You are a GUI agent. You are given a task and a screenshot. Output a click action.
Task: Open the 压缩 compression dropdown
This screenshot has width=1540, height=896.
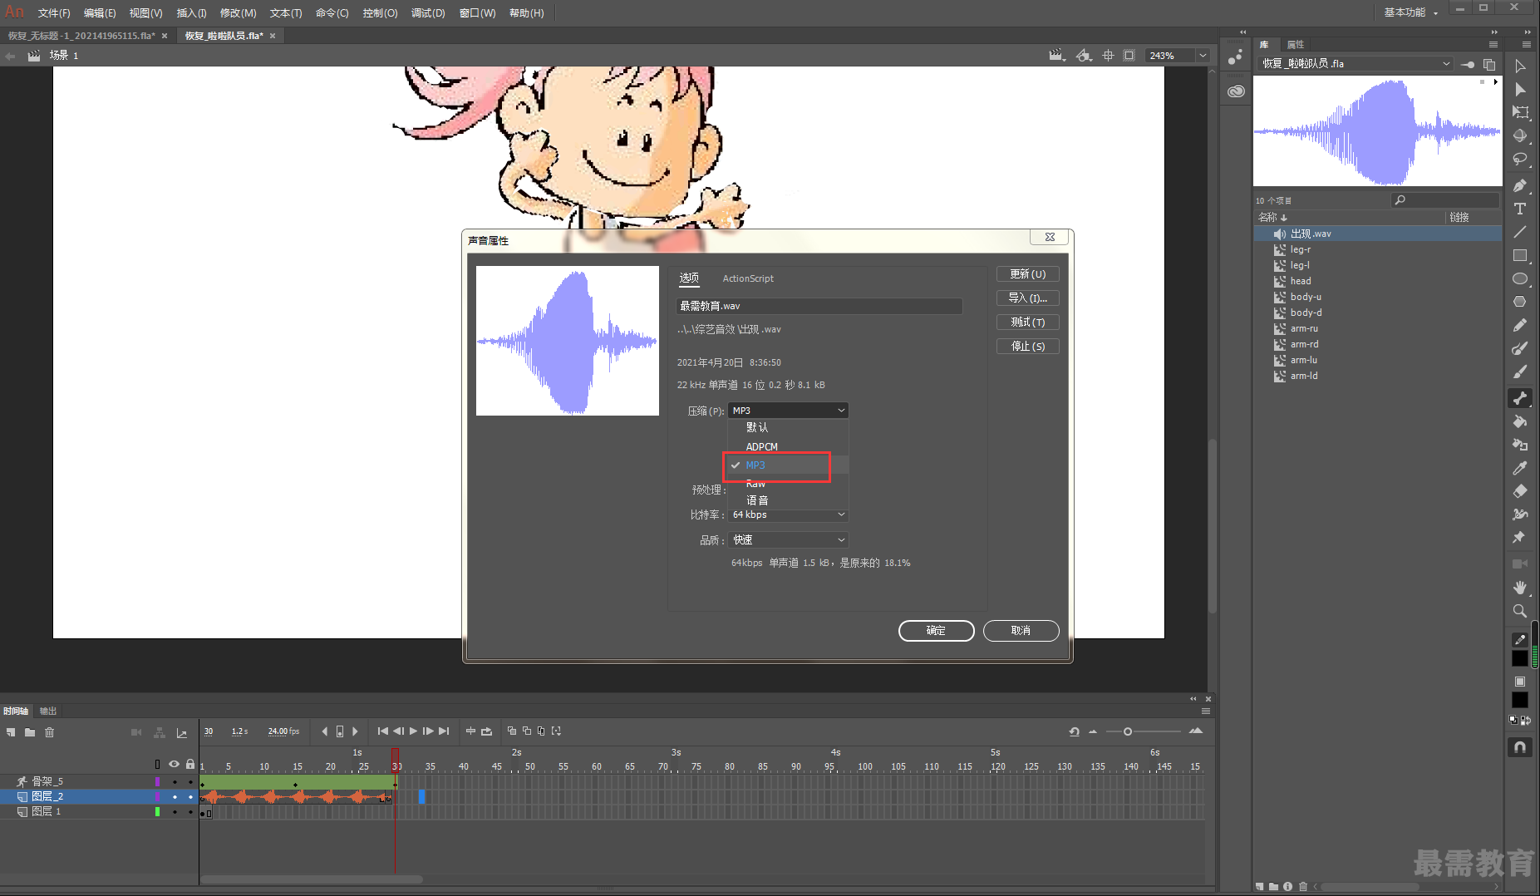[x=788, y=411]
